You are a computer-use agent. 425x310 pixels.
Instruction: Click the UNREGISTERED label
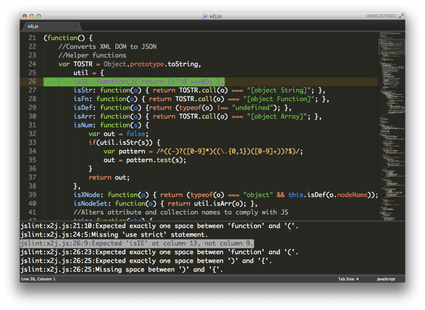tap(383, 16)
